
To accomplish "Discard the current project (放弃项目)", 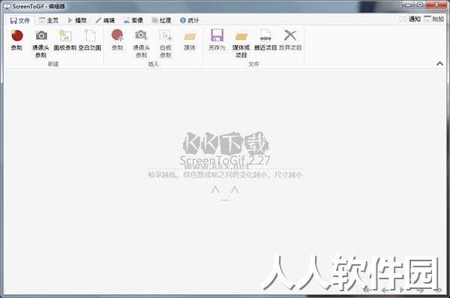I will (290, 40).
